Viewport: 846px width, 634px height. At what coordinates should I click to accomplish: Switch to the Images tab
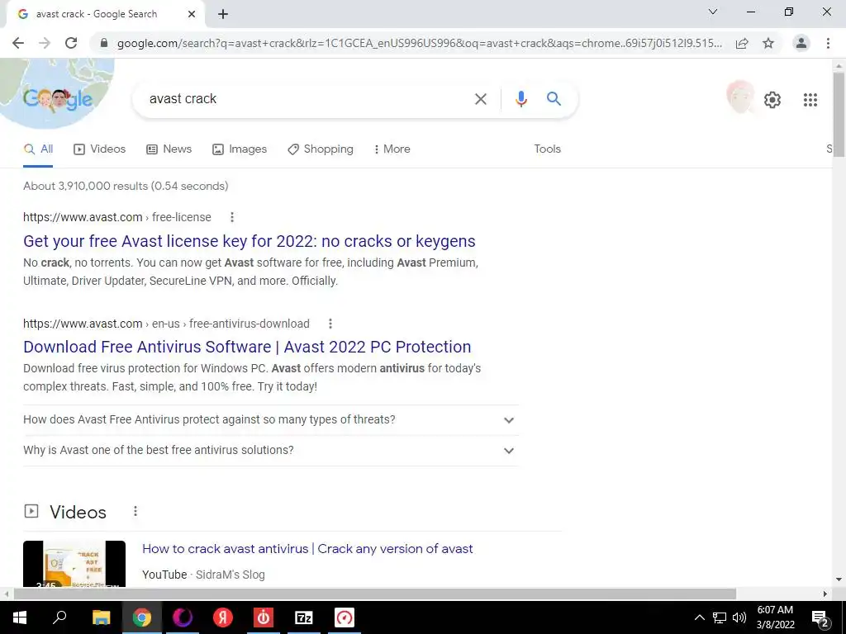pyautogui.click(x=240, y=149)
